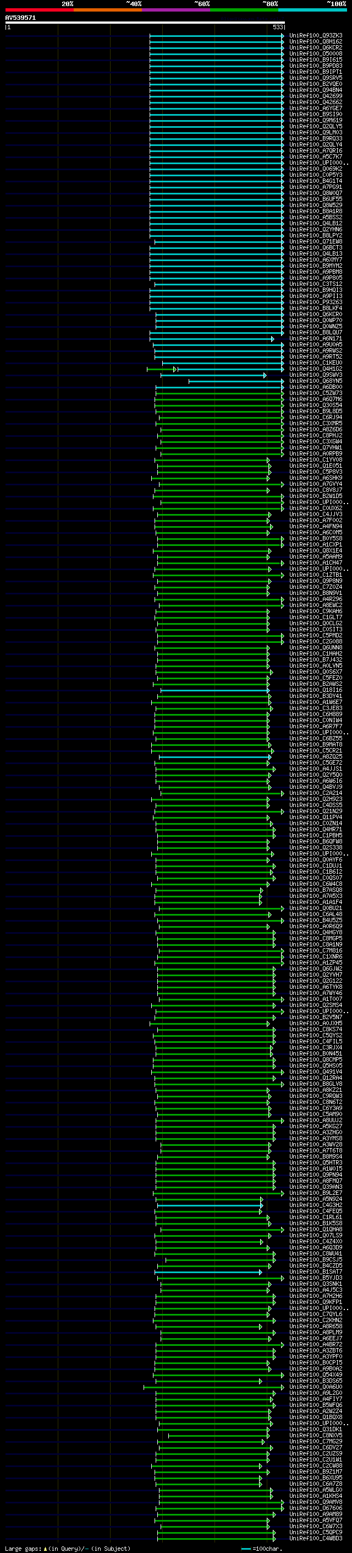
Task: Select hit label UniRef100_B8LPY2
Action: [316, 236]
